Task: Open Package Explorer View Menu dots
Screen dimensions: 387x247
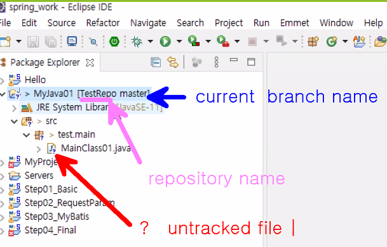Action: click(x=217, y=62)
